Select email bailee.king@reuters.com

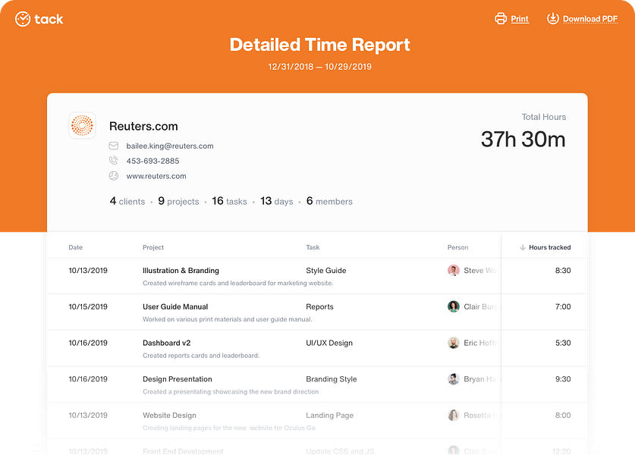[x=170, y=146]
